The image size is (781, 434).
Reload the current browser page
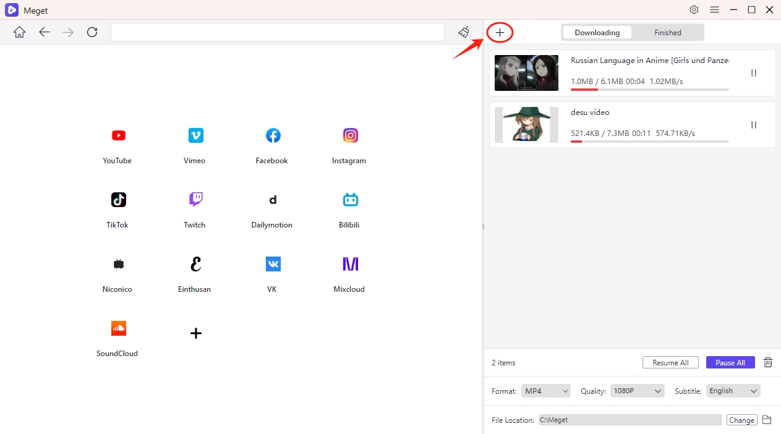click(x=92, y=32)
